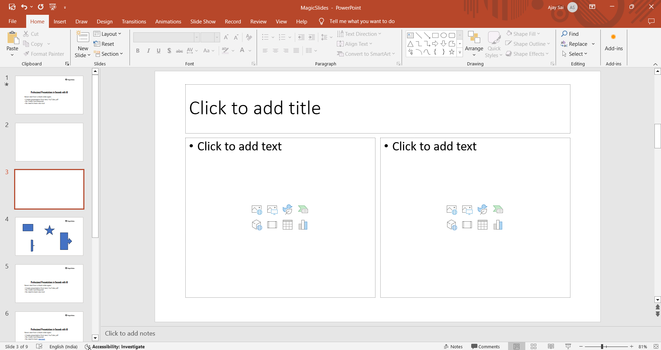Switch to the Animations tab
Viewport: 661px width, 350px height.
[168, 21]
